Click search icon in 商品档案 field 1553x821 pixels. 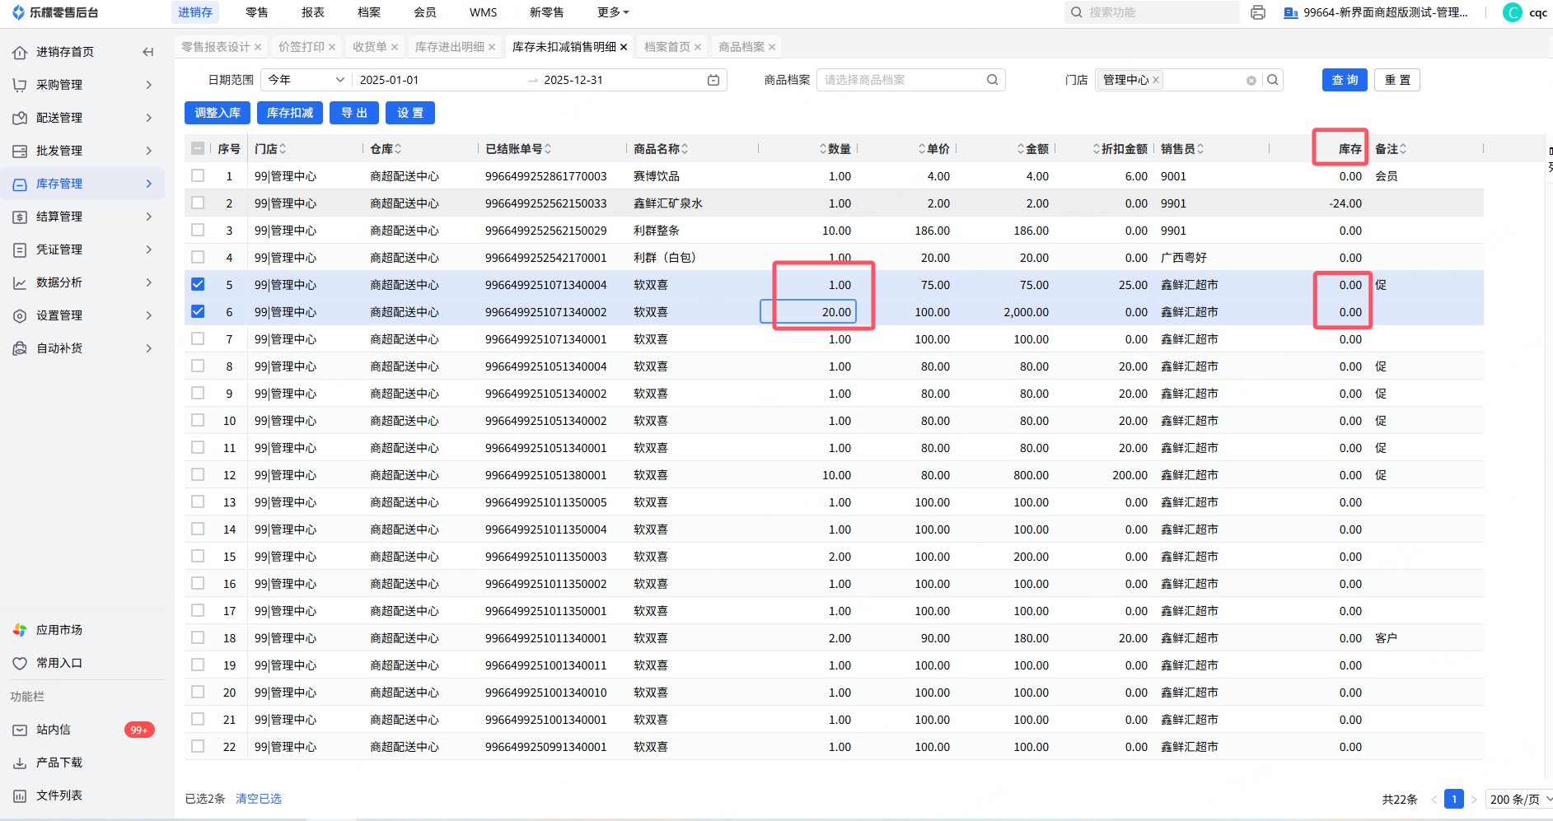click(992, 80)
